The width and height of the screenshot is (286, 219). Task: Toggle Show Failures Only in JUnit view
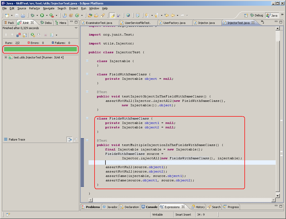(x=18, y=35)
